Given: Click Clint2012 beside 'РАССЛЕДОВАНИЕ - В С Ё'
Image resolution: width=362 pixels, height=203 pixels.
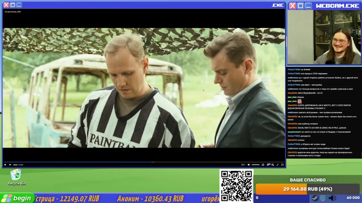Looking at the screenshot, I should click(292, 93).
